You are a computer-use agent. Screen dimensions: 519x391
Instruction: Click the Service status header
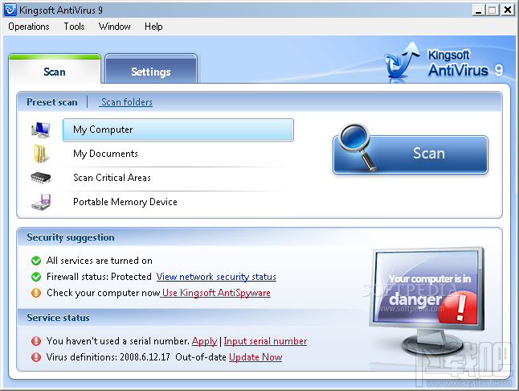59,318
